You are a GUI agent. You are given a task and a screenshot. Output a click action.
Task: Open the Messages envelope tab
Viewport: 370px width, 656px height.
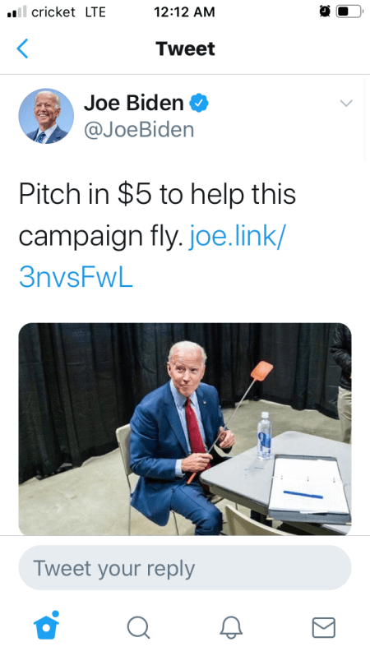click(323, 627)
